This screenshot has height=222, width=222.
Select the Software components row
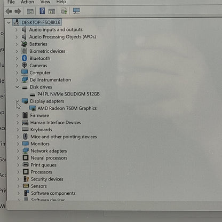53,193
